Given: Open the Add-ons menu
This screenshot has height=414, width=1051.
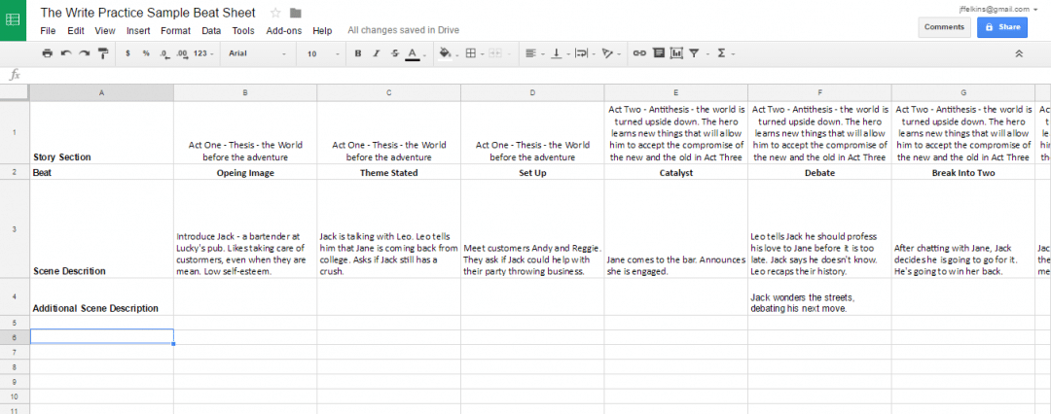Looking at the screenshot, I should (x=284, y=31).
